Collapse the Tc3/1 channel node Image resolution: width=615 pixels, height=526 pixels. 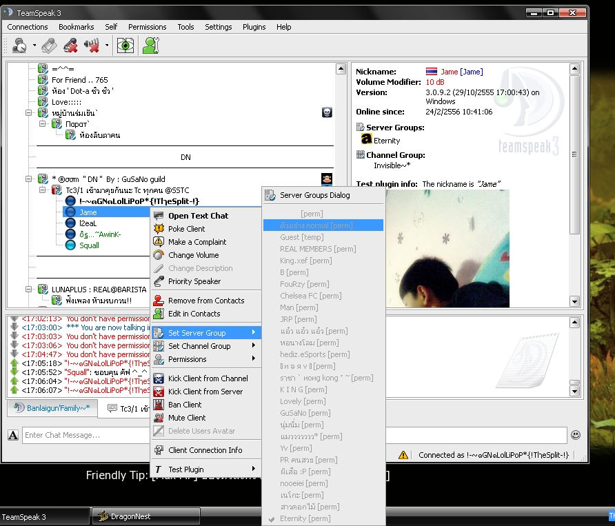tap(42, 190)
